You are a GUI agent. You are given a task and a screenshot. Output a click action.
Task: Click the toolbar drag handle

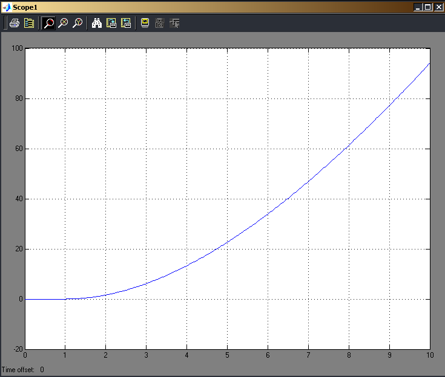[5, 23]
